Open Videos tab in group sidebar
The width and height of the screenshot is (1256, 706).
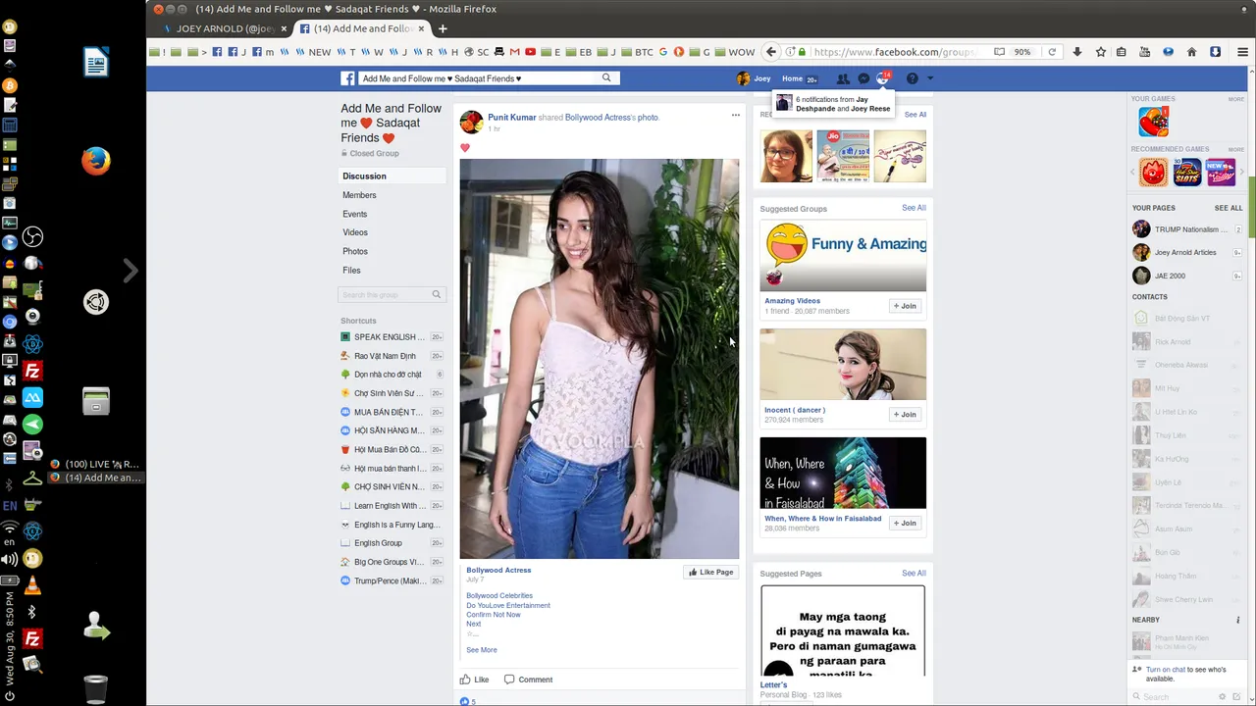(355, 232)
